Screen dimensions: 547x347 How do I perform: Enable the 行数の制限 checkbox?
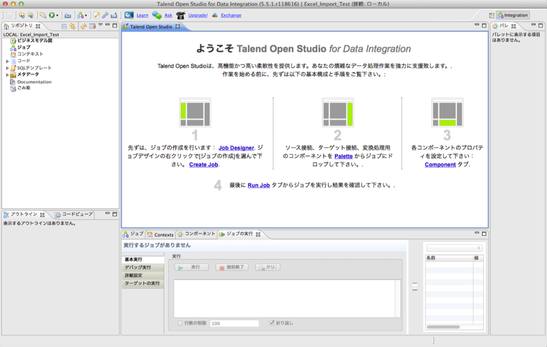pyautogui.click(x=180, y=323)
